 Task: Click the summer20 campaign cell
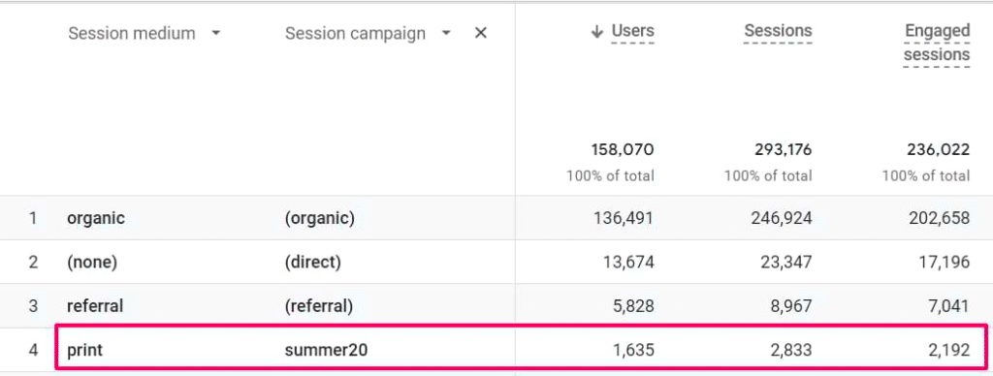[x=326, y=350]
